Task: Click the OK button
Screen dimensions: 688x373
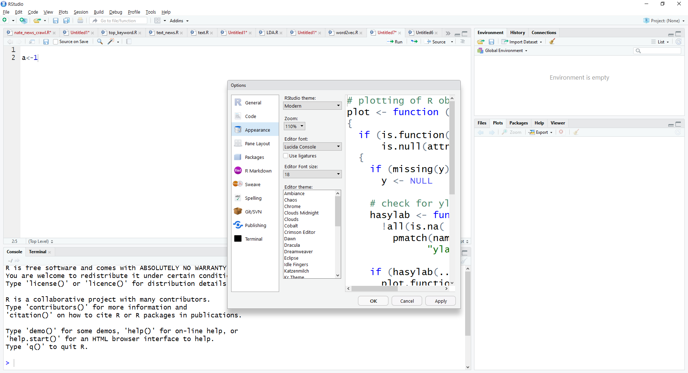Action: [x=373, y=301]
